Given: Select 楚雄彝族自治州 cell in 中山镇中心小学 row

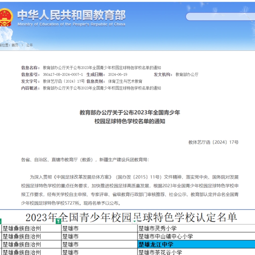Looking at the screenshot, I should [32, 236].
